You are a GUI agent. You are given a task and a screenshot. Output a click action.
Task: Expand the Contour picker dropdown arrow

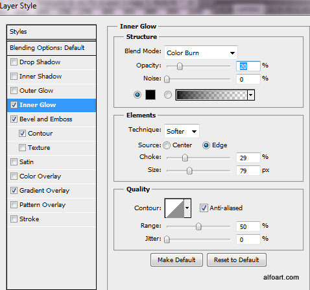187,208
